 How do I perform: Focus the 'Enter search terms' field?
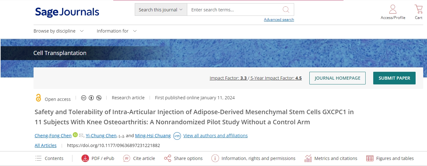pos(234,10)
